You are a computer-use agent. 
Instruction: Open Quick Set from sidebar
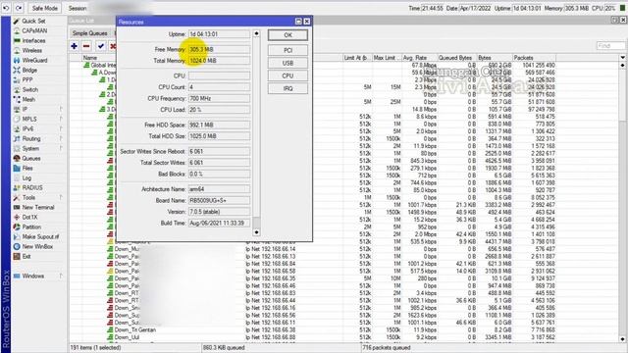tap(33, 21)
